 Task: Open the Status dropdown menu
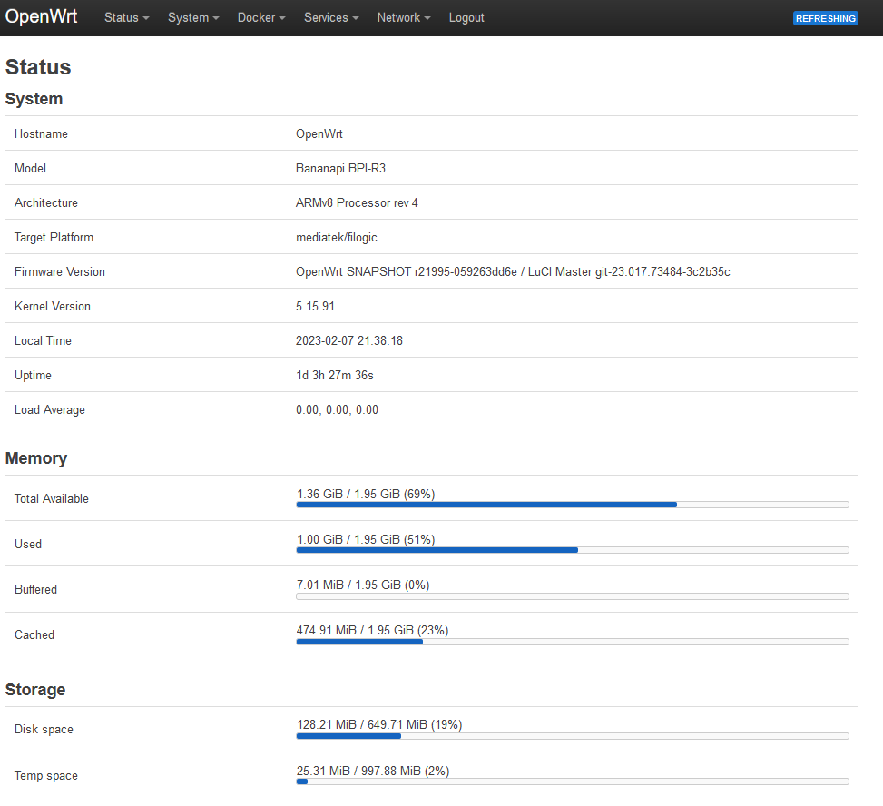point(127,17)
